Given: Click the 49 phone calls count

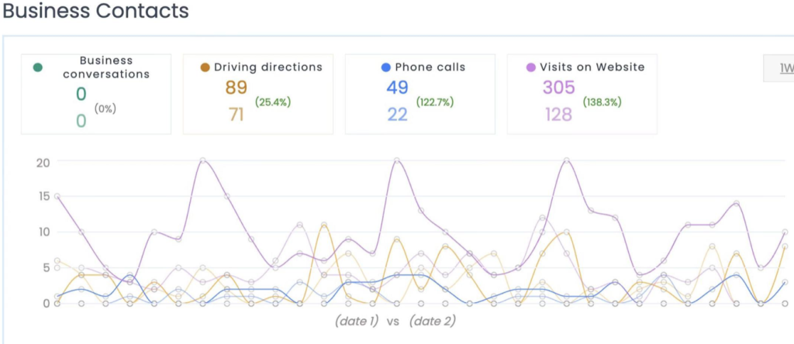Looking at the screenshot, I should pos(397,88).
